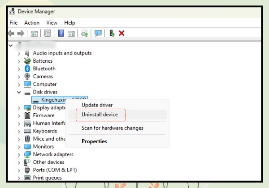Click the red X Uninstall device icon
Image resolution: width=269 pixels, height=188 pixels.
[x=121, y=33]
